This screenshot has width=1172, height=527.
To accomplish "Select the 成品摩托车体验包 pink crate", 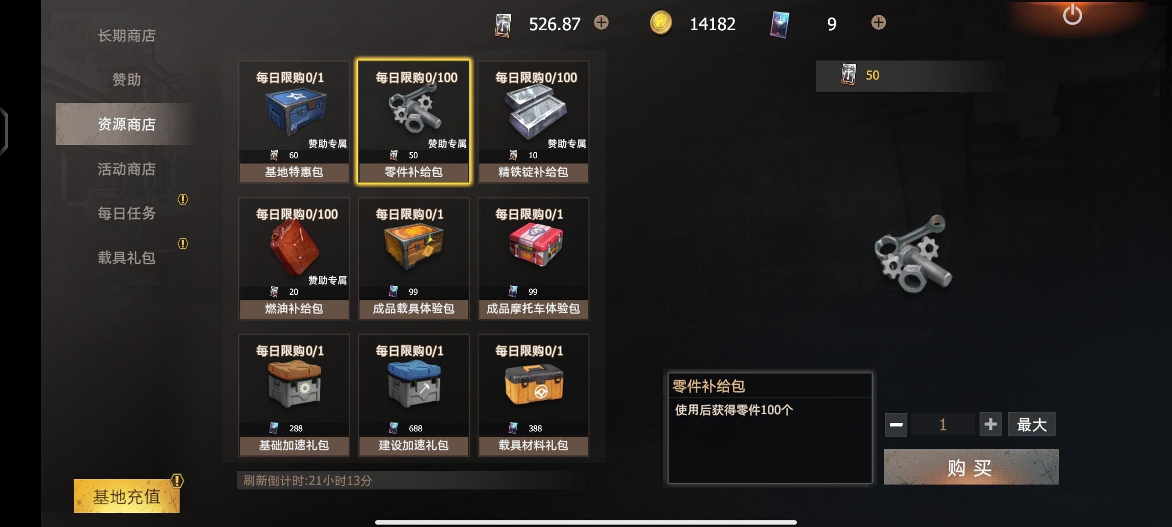I will click(533, 259).
